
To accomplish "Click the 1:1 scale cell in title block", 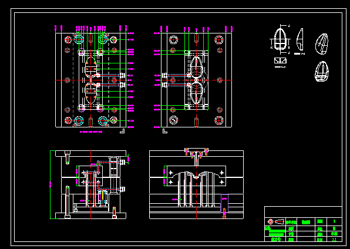I will (x=334, y=240).
